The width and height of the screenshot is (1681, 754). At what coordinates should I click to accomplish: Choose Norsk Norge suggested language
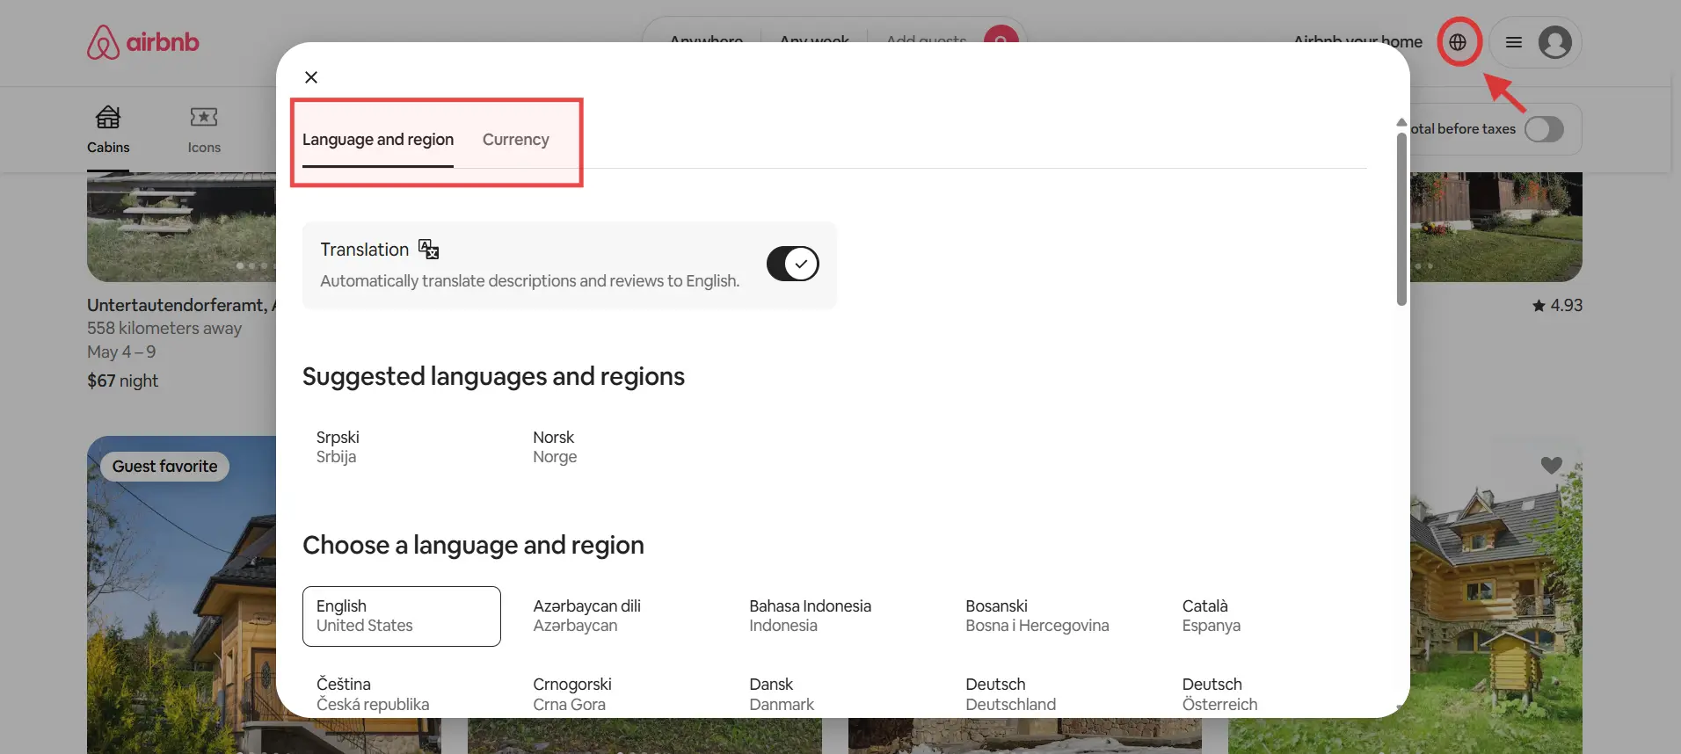[618, 447]
